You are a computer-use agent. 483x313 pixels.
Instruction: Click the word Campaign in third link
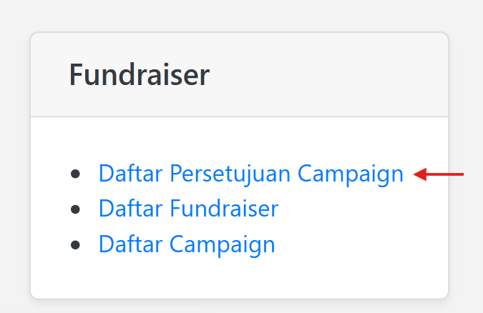pos(222,244)
